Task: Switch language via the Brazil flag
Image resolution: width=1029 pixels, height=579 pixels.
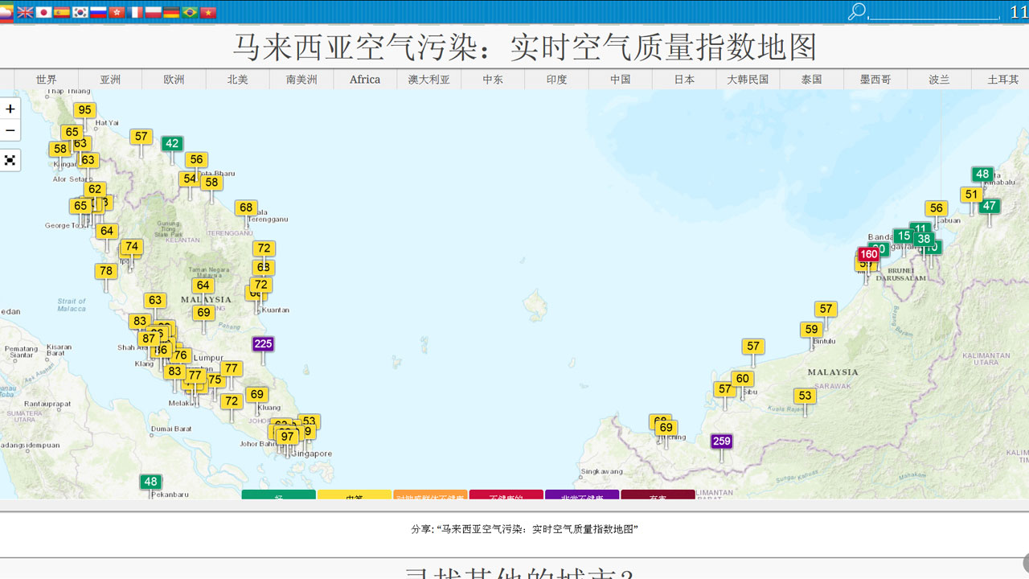Action: click(x=190, y=12)
